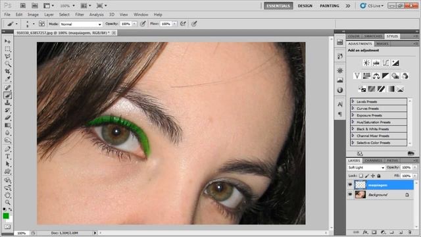Select the Crop tool

click(x=7, y=72)
